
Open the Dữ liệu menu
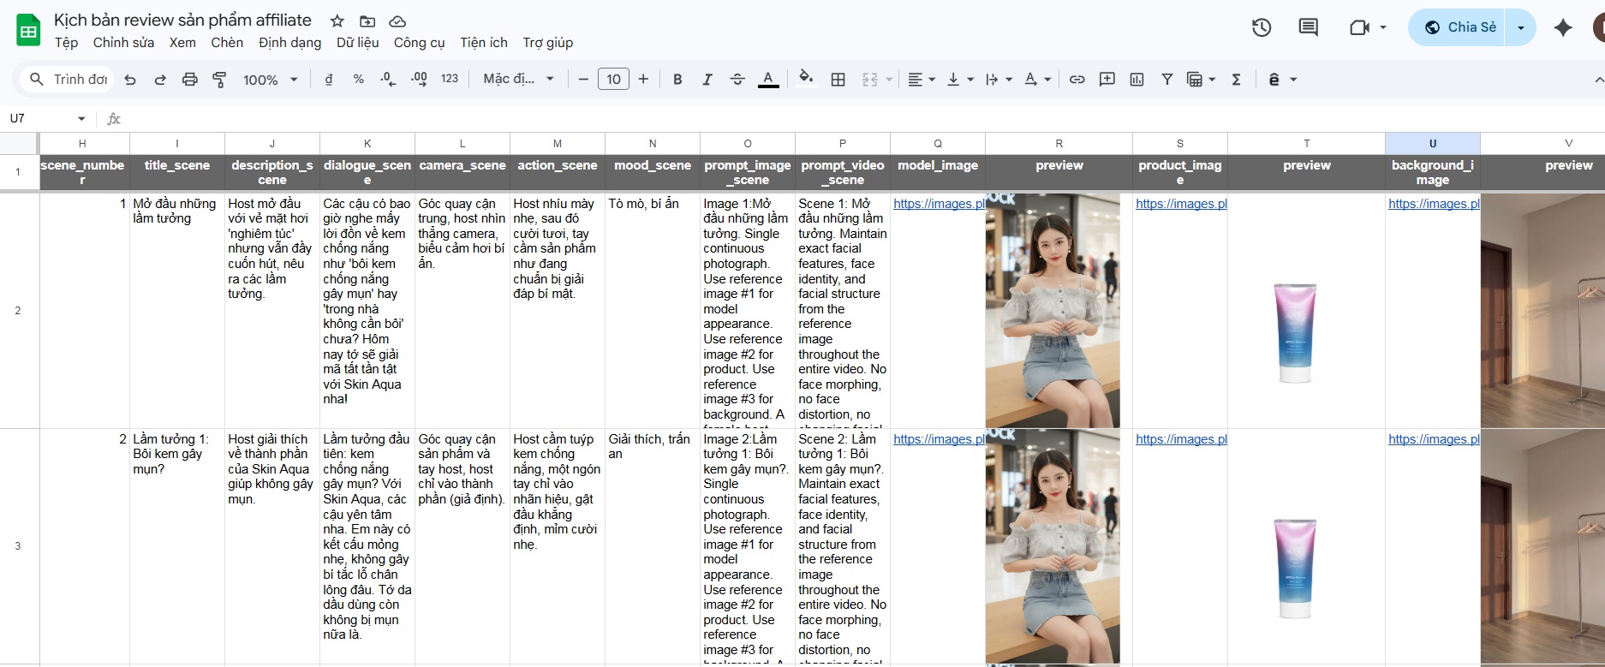click(x=357, y=43)
